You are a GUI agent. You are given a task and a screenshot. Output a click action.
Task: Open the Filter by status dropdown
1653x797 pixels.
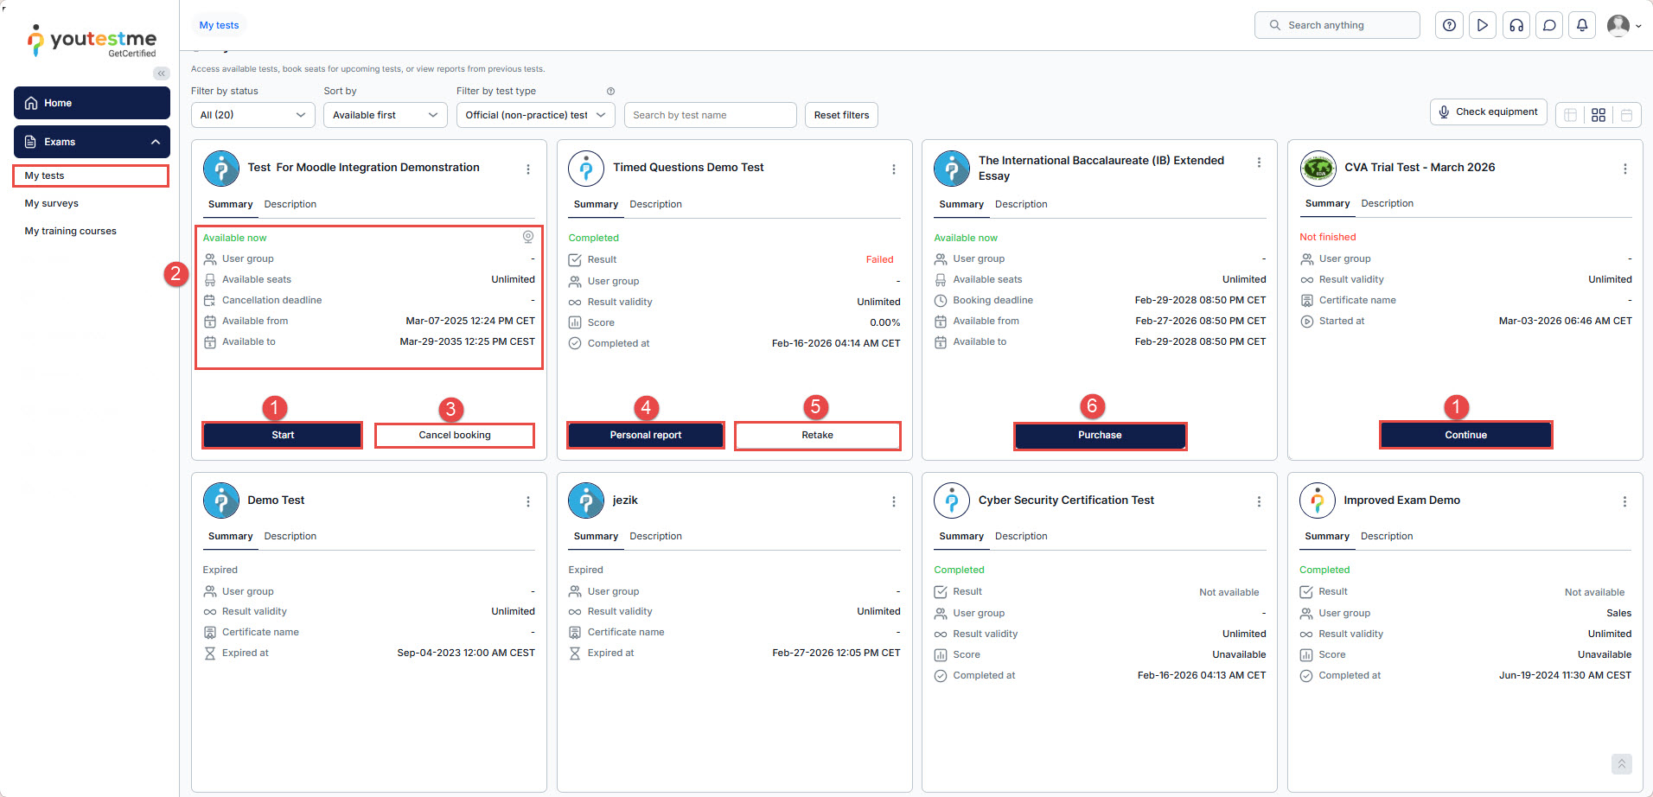click(252, 115)
